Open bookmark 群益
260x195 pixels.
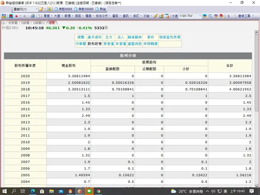(x=101, y=9)
